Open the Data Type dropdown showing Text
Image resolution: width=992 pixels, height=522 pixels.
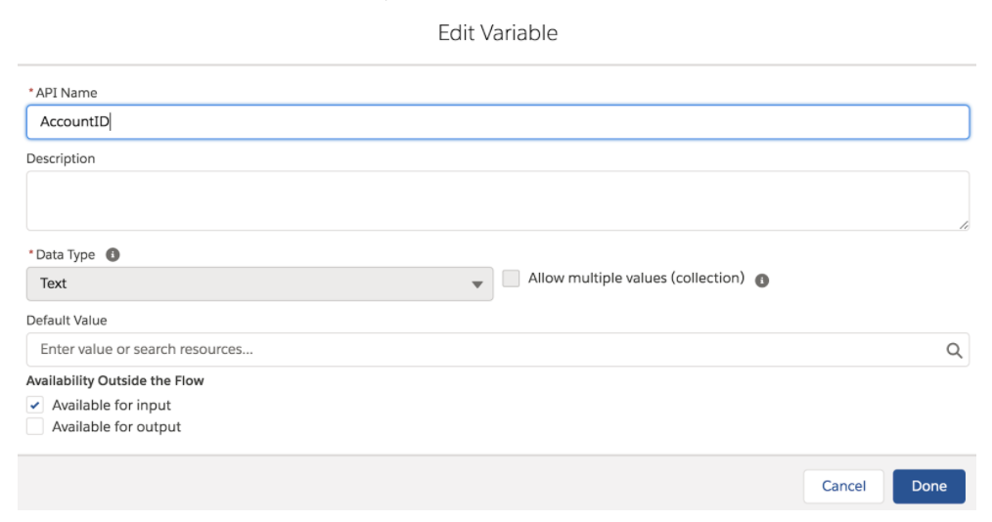pos(259,283)
